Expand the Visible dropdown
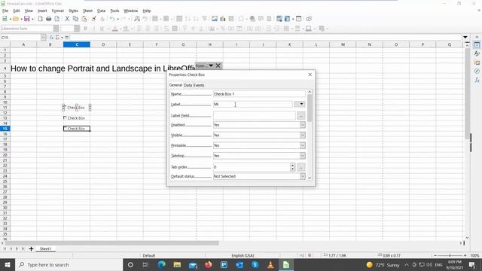 pos(303,135)
